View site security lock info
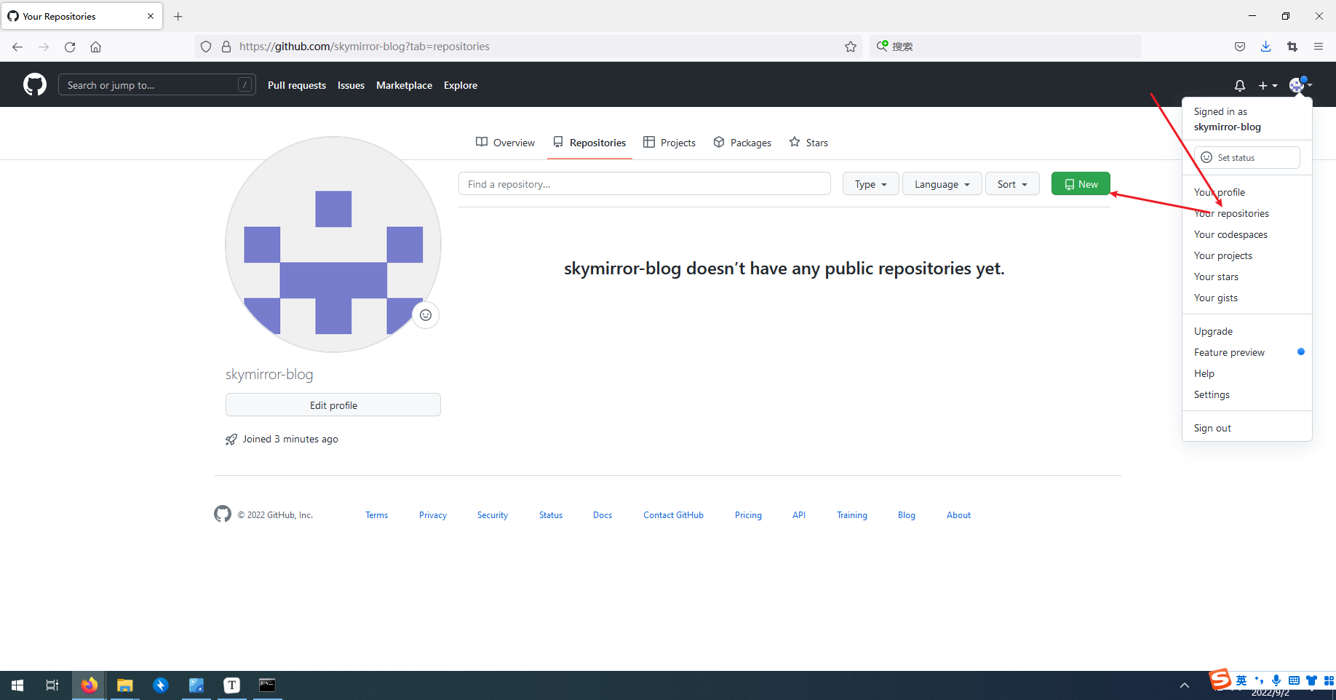The height and width of the screenshot is (700, 1336). click(226, 47)
